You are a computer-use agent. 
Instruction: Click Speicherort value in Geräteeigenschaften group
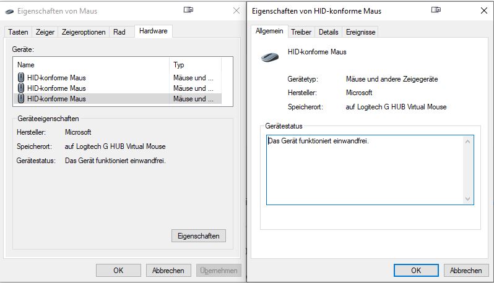point(115,146)
